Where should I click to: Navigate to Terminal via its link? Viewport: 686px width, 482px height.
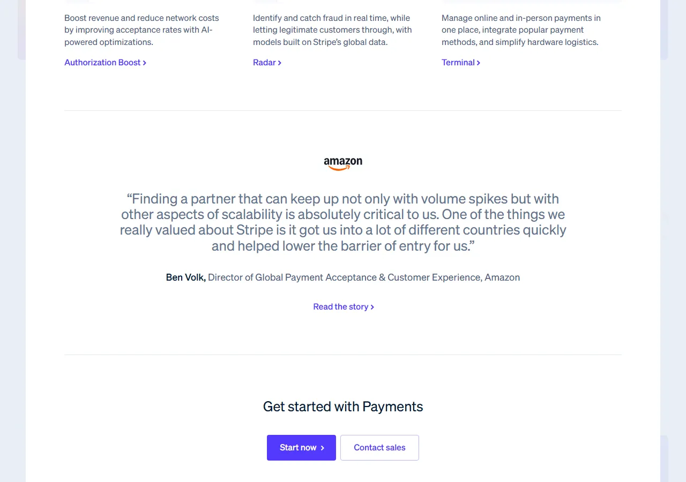458,63
